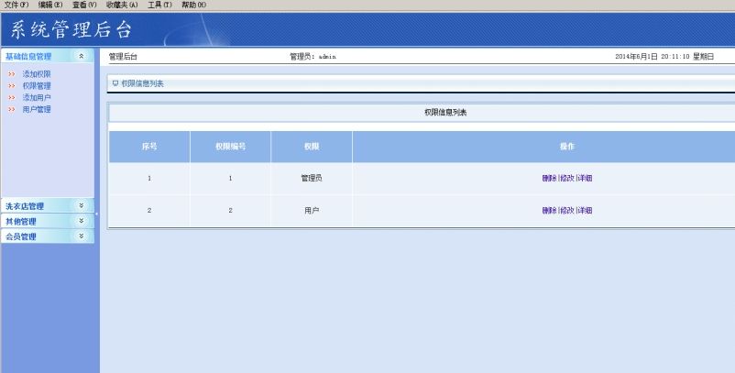Open the 权限管理 sidebar link
Screen dimensions: 735x373
pos(37,86)
